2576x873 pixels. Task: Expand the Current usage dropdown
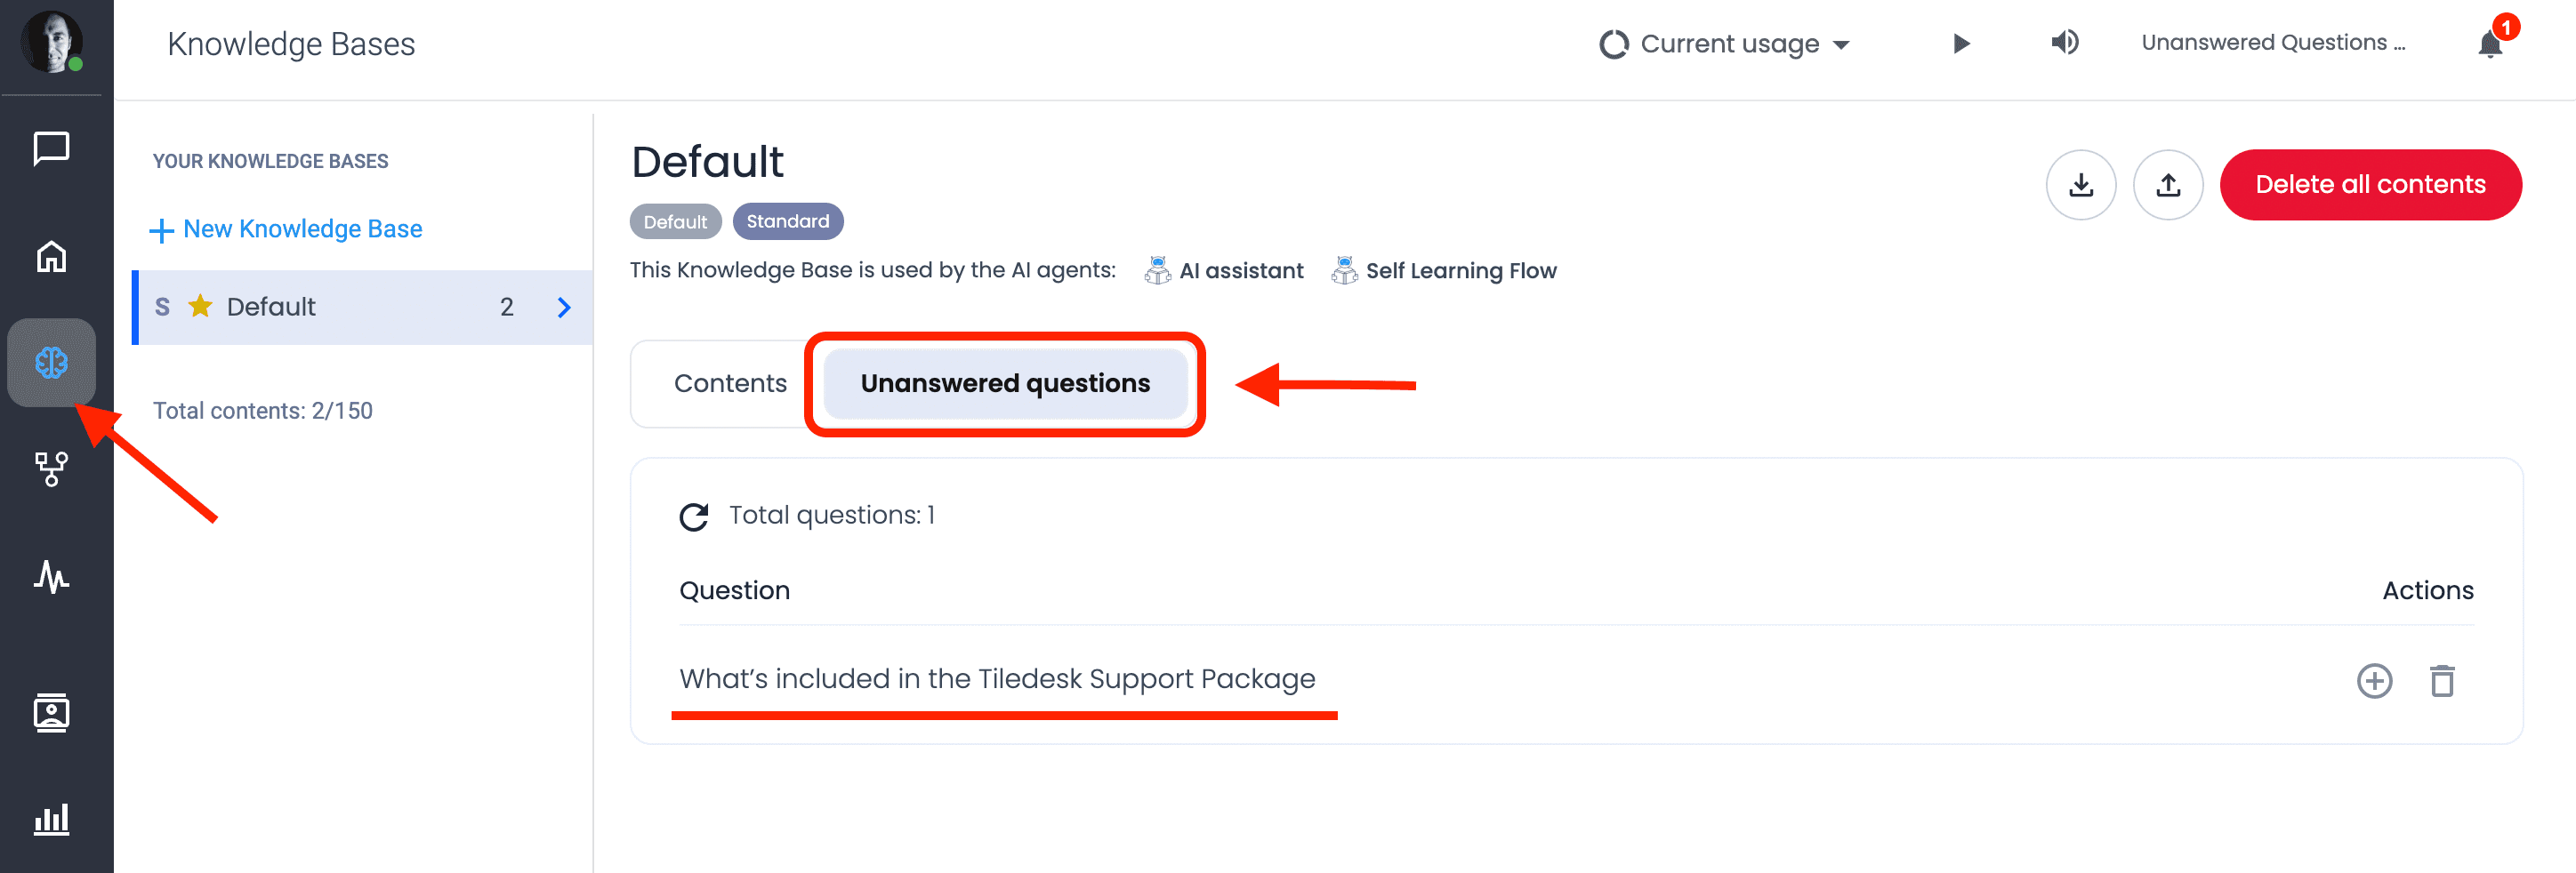1725,44
